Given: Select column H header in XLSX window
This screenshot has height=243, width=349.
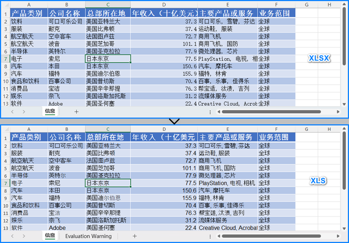Looking at the screenshot, I should (x=329, y=5).
